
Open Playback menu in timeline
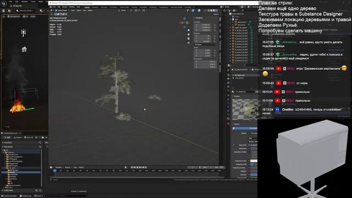(x=59, y=167)
